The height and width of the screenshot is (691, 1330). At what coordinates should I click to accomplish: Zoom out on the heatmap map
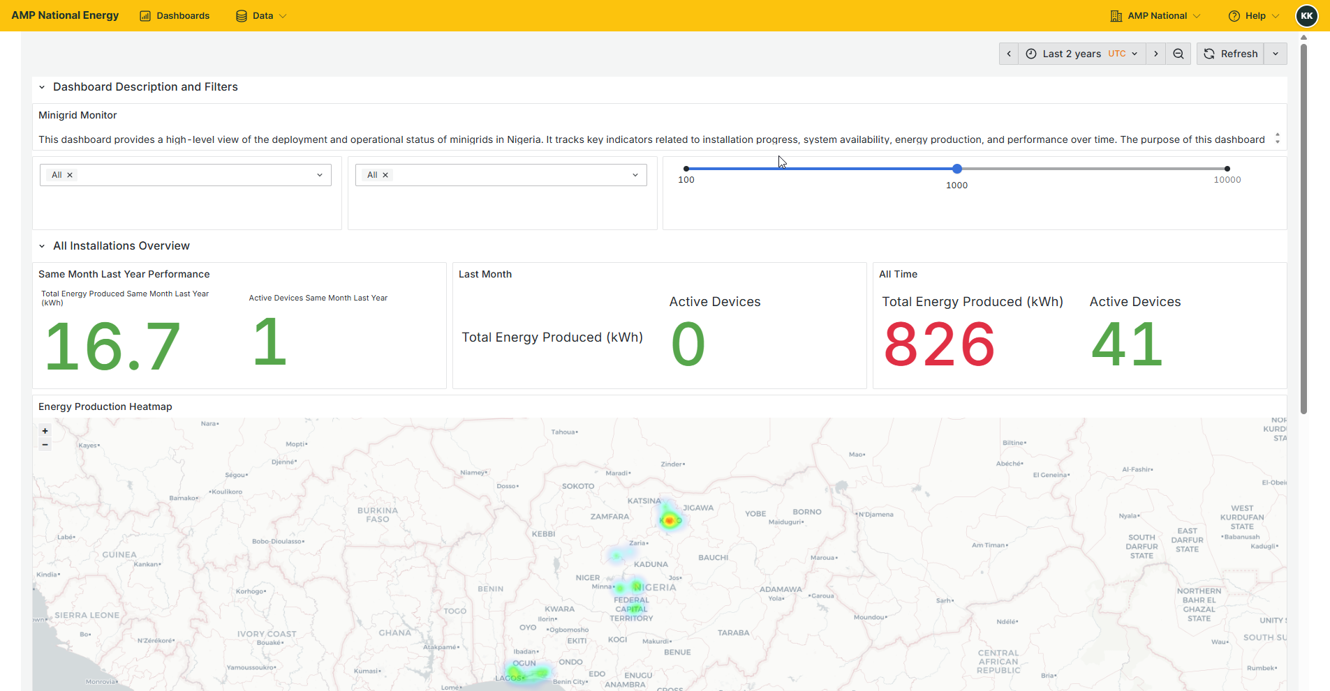45,444
